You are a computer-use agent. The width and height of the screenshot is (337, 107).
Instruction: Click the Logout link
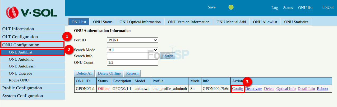[328, 7]
